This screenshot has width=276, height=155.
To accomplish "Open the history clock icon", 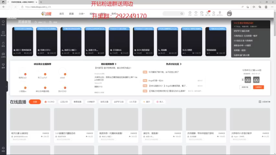I will pos(190,13).
